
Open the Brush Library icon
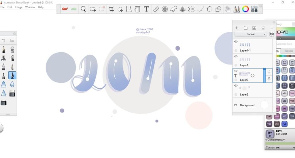click(12, 40)
